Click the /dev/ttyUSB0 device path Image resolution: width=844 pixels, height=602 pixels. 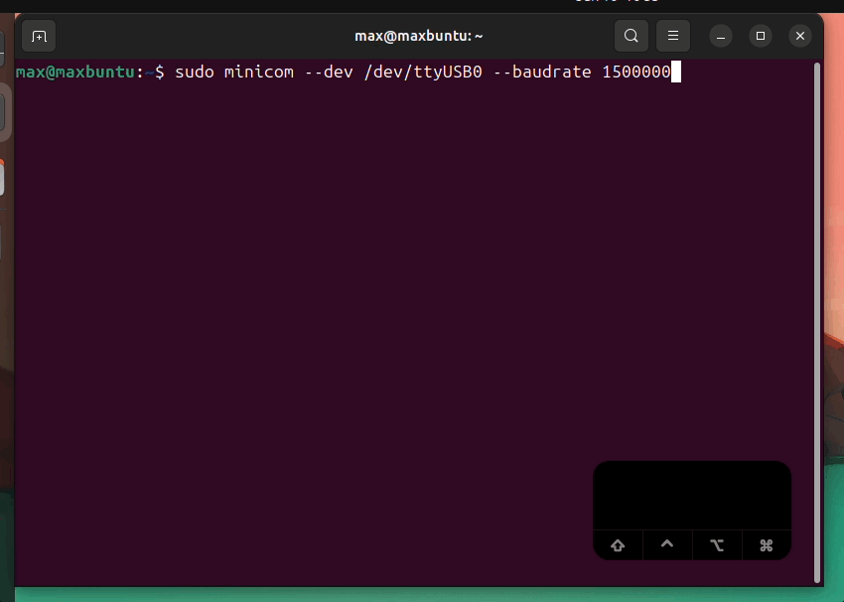[x=423, y=72]
